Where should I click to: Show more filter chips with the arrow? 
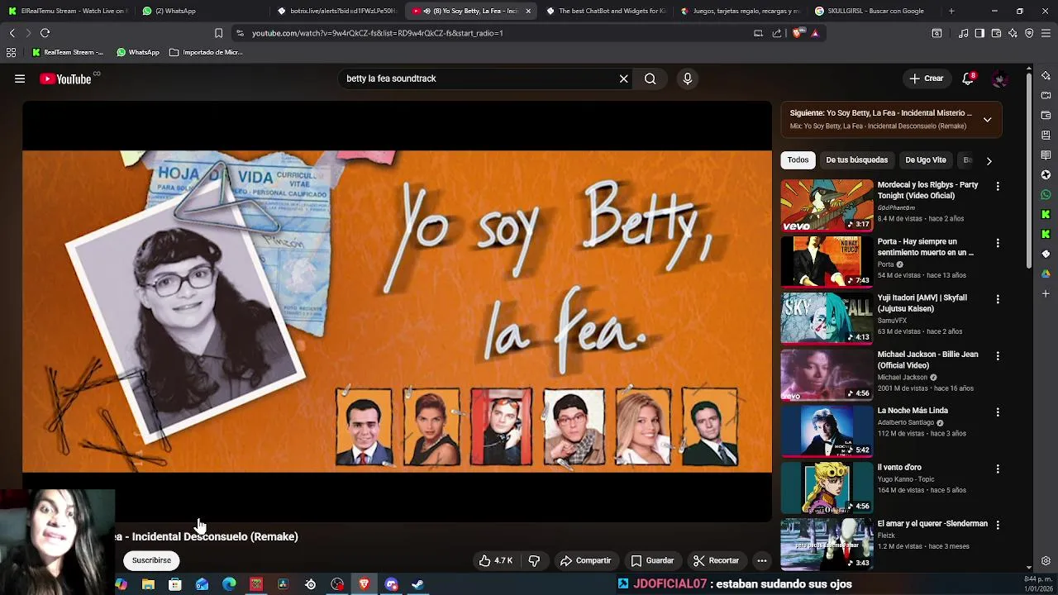coord(989,160)
